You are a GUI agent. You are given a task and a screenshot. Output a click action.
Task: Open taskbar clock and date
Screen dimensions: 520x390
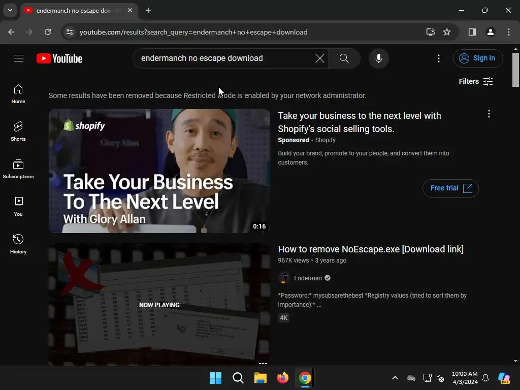tap(465, 378)
